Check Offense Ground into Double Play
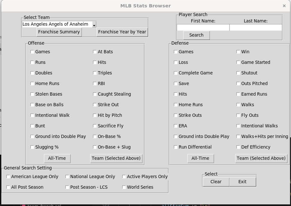This screenshot has height=206, width=291. click(32, 136)
